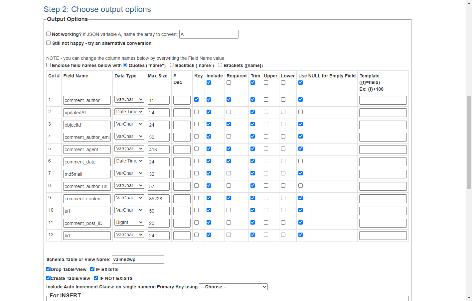472x301 pixels.
Task: Click the JSON array name input containing 'A'
Action: 209,34
